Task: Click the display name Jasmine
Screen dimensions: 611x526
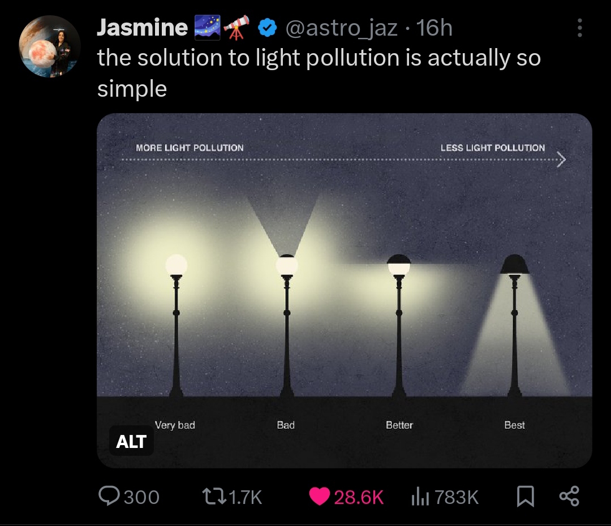Action: pos(142,27)
